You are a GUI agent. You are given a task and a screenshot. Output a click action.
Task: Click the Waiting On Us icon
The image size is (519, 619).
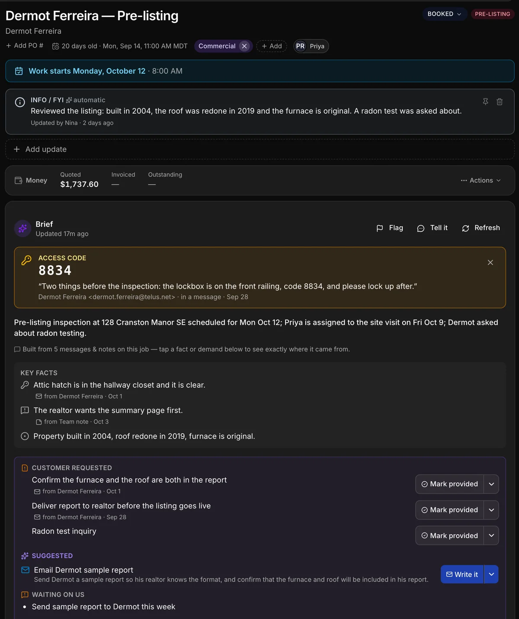25,595
